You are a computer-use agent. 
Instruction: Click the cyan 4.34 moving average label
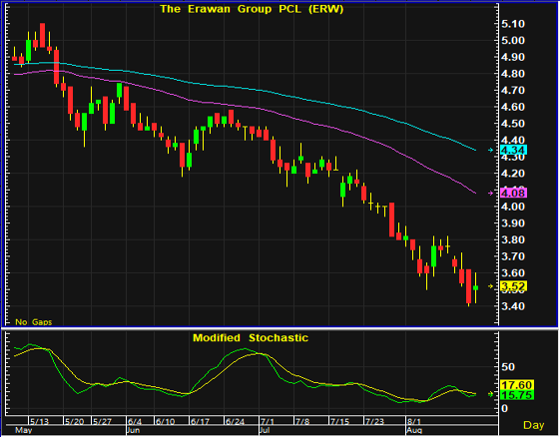(x=514, y=150)
